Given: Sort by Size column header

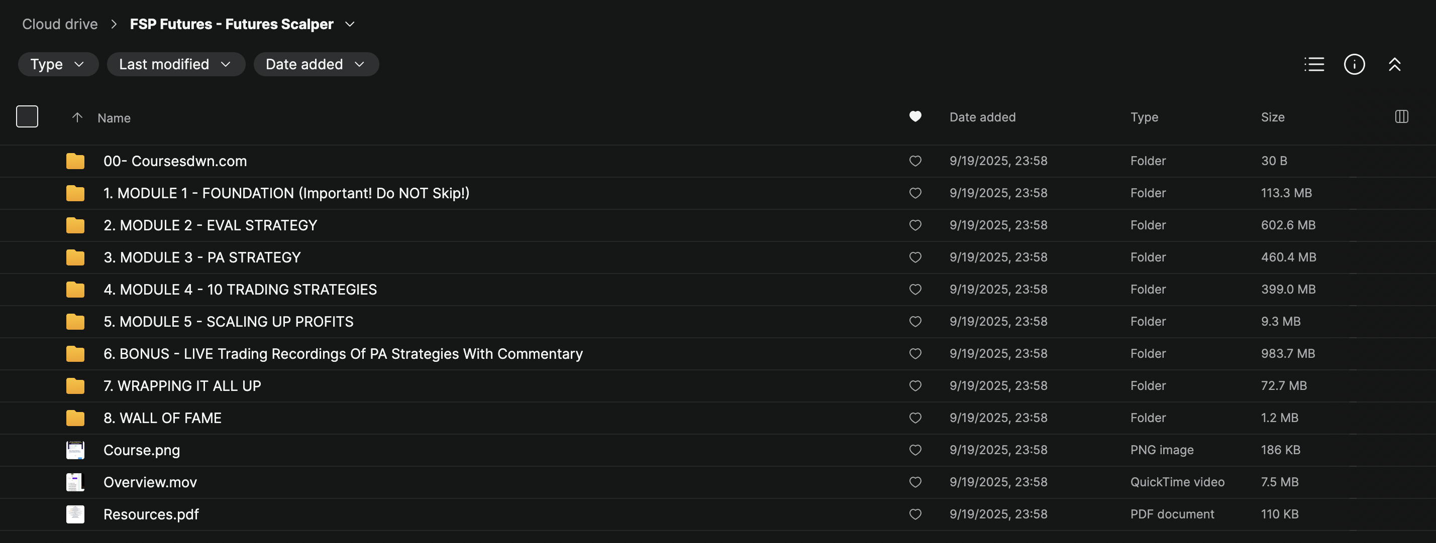Looking at the screenshot, I should (x=1273, y=117).
